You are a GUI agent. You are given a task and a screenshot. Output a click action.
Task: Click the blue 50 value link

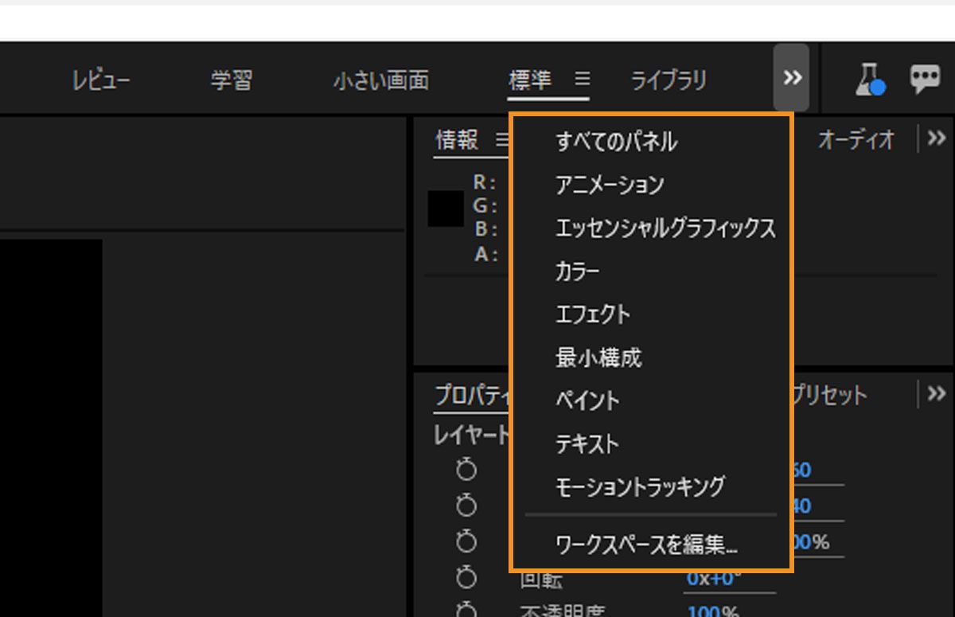[x=801, y=470]
